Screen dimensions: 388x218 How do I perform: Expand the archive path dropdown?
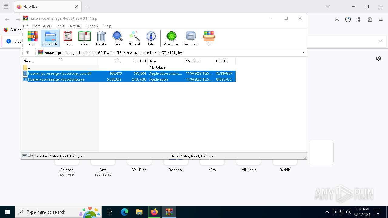pos(304,53)
